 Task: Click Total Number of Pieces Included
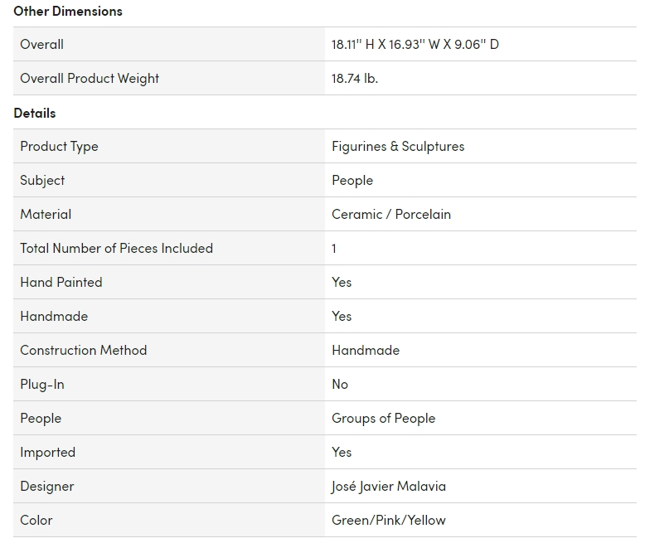(116, 248)
